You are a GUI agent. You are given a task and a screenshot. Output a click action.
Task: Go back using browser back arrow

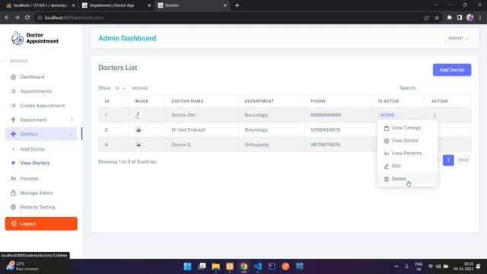[7, 18]
